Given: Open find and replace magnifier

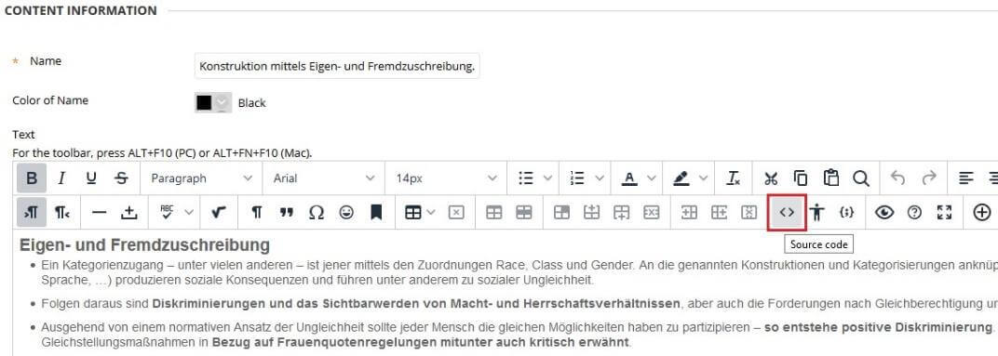Looking at the screenshot, I should point(861,178).
